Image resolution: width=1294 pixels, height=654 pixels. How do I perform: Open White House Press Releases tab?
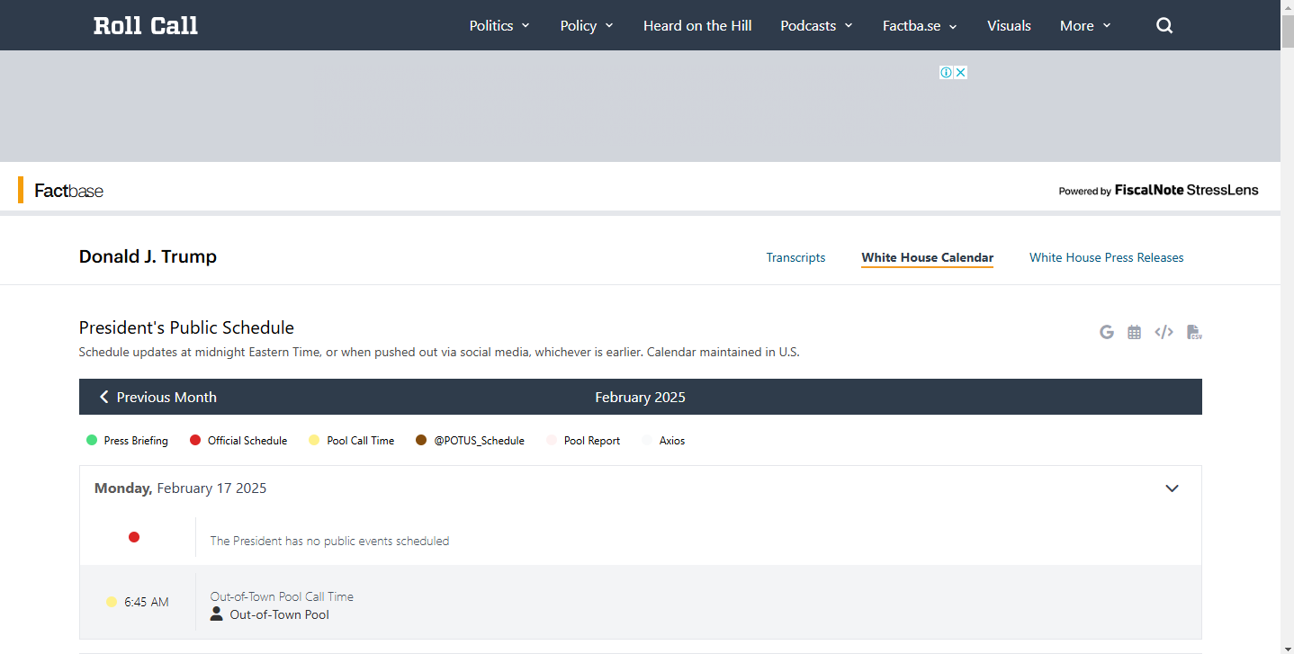coord(1107,257)
